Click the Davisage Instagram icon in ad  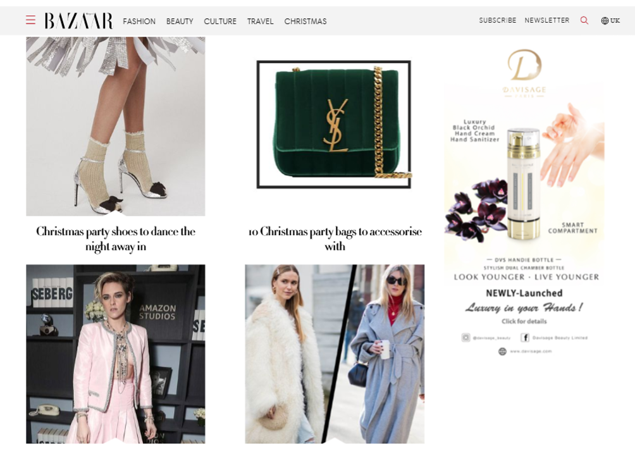(465, 338)
